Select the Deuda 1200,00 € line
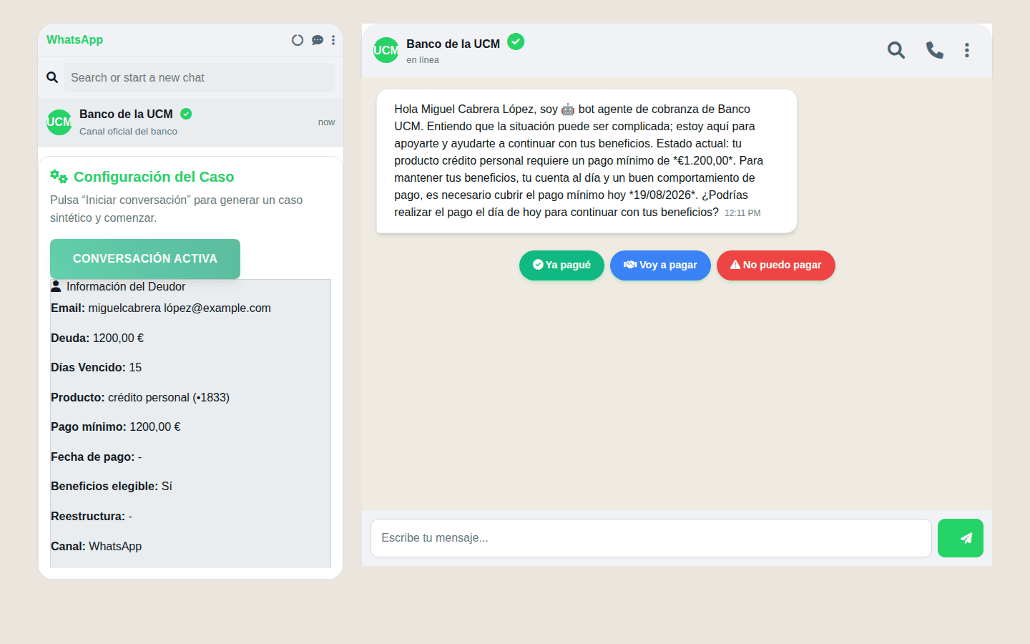This screenshot has width=1030, height=644. [x=97, y=338]
